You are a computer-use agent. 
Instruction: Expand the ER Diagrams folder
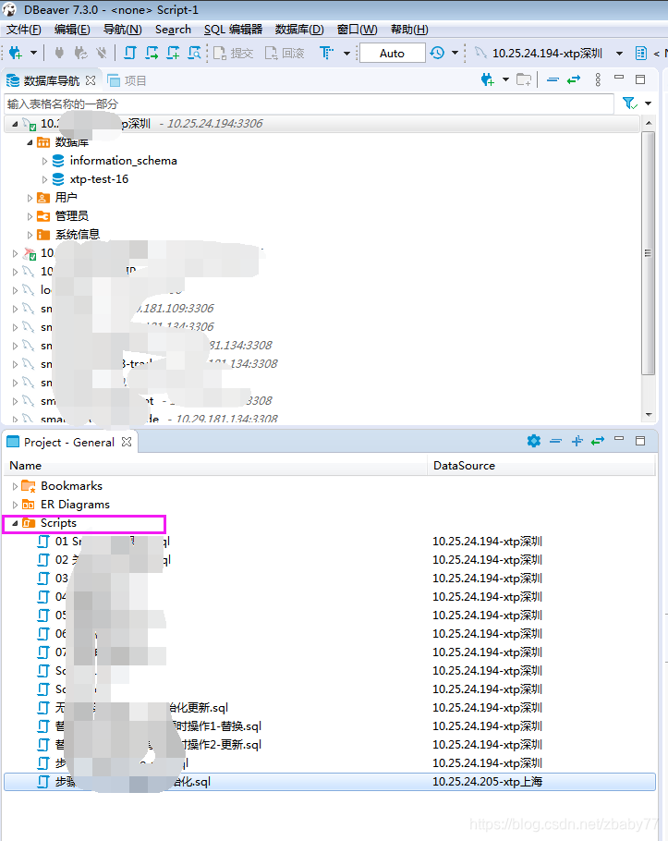(x=15, y=505)
